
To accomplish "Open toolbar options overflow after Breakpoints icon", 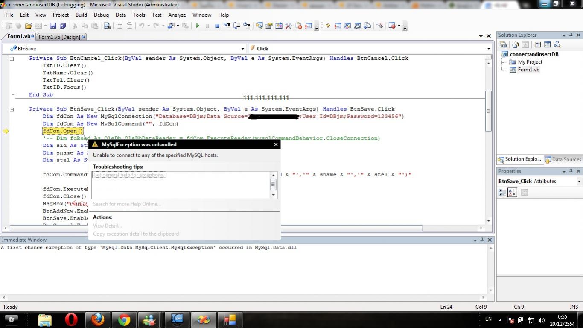I will click(x=405, y=27).
